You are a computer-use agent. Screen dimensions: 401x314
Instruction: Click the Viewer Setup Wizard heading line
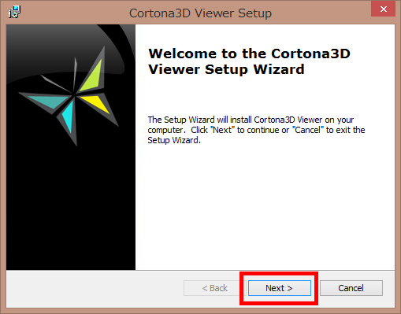[226, 69]
